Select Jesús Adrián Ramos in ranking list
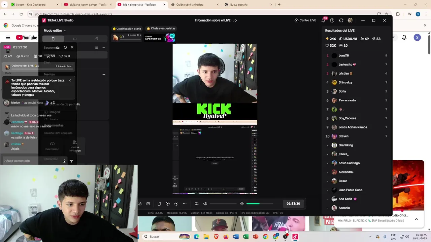Image resolution: width=431 pixels, height=242 pixels. 356,127
